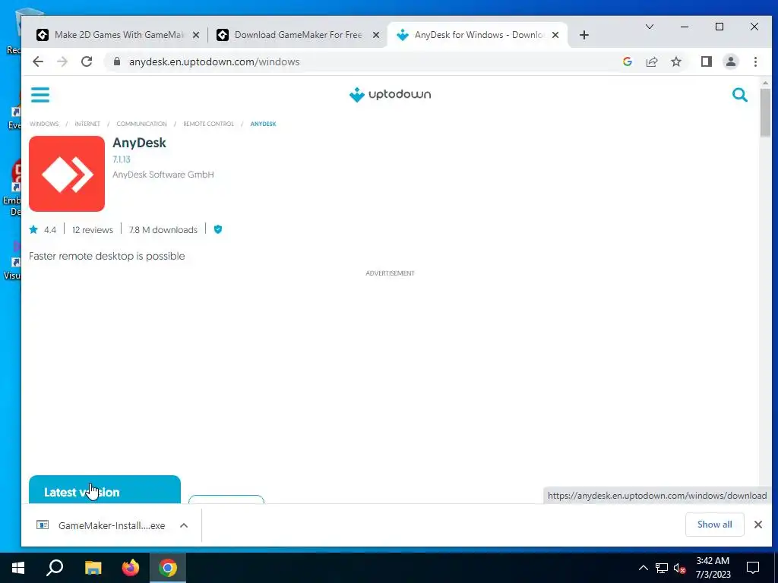This screenshot has width=778, height=583.
Task: Open the taskbar clock and date
Action: click(713, 568)
